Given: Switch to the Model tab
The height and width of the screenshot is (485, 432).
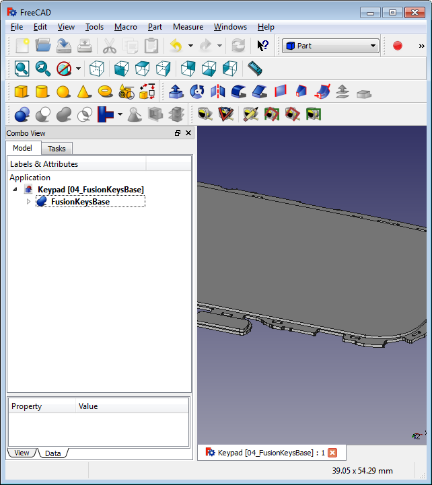Looking at the screenshot, I should (22, 148).
